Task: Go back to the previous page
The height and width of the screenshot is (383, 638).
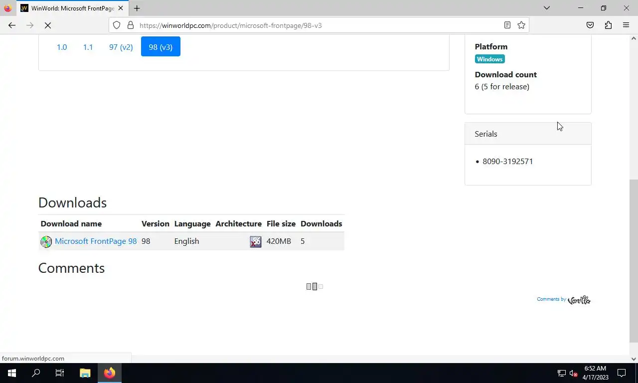Action: pyautogui.click(x=12, y=25)
